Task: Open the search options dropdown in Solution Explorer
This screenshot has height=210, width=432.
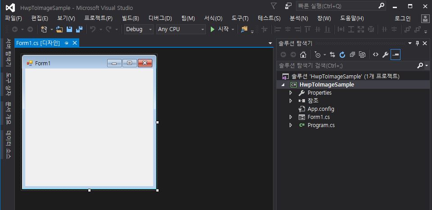Action: (427, 66)
